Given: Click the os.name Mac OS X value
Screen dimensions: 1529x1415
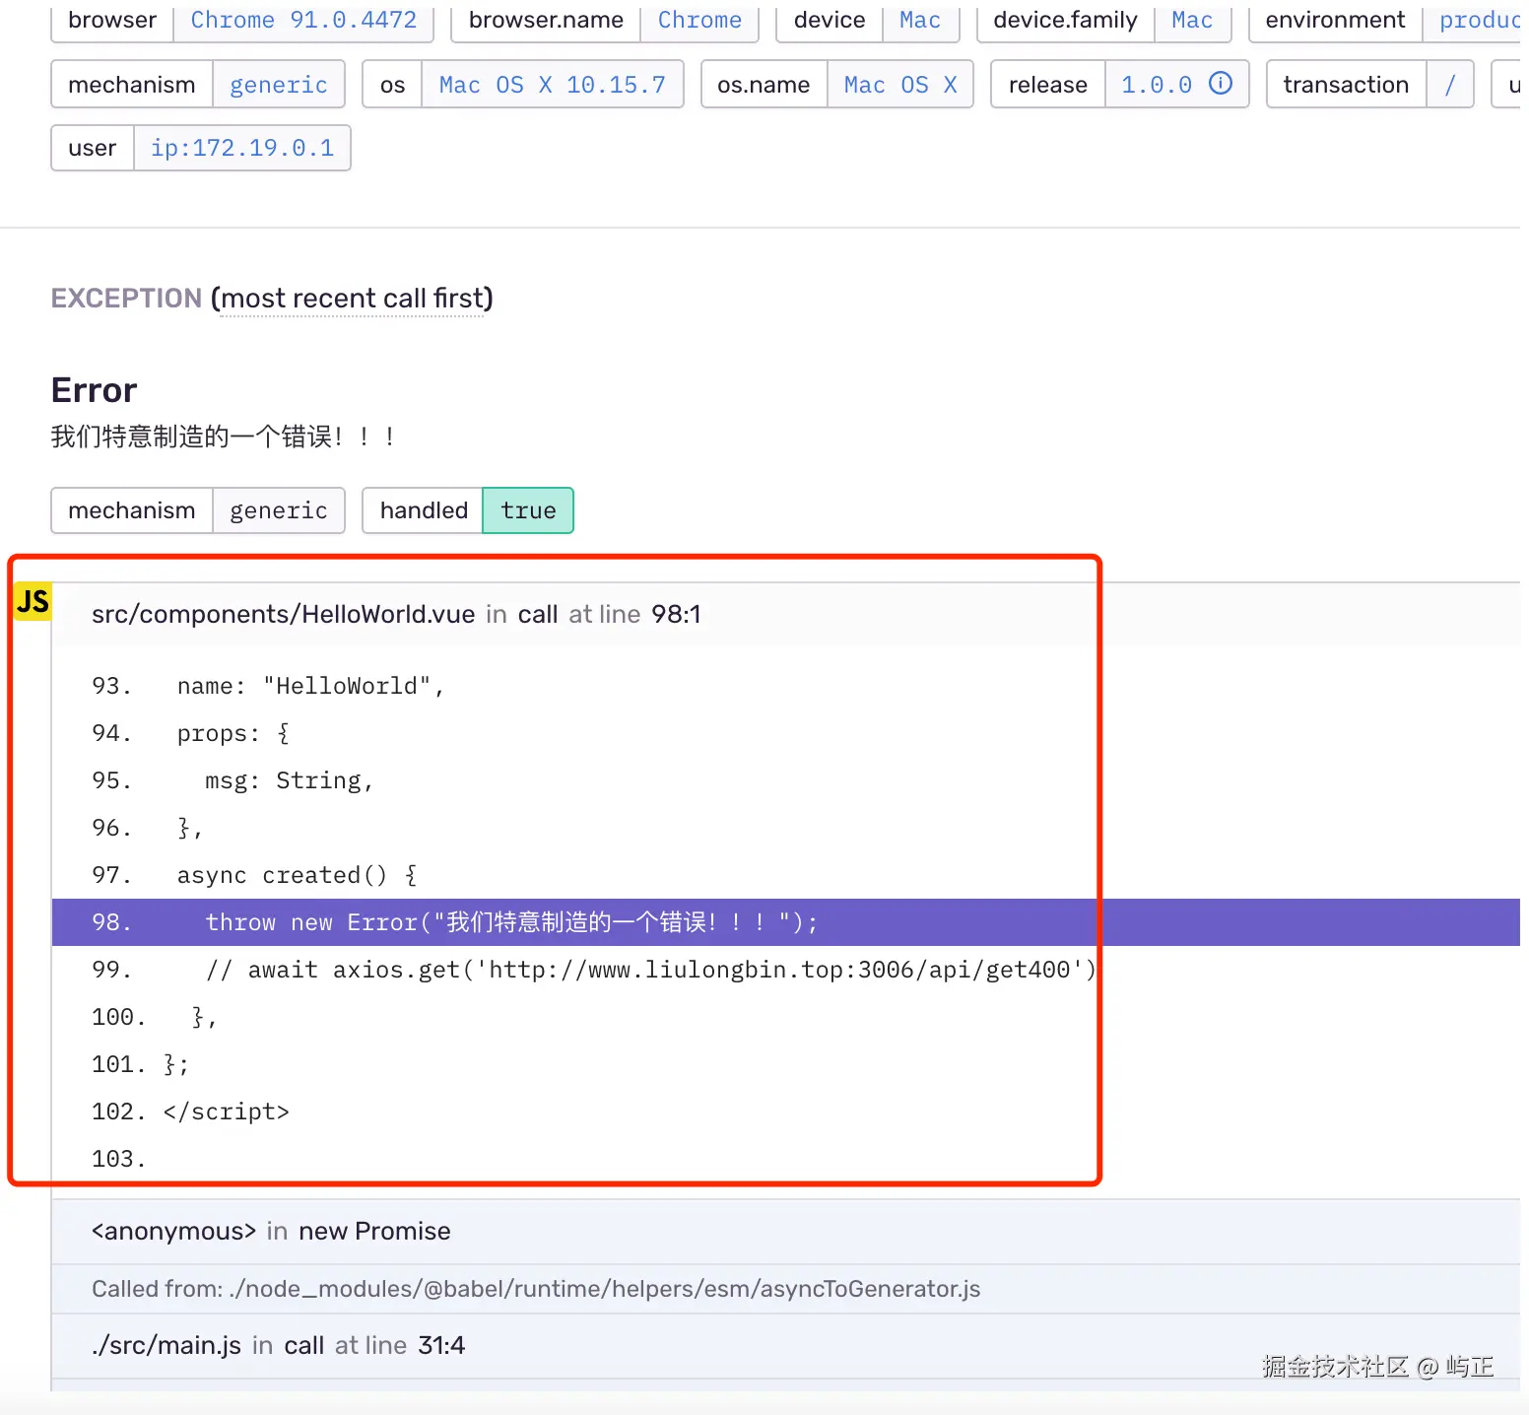Looking at the screenshot, I should pyautogui.click(x=900, y=85).
